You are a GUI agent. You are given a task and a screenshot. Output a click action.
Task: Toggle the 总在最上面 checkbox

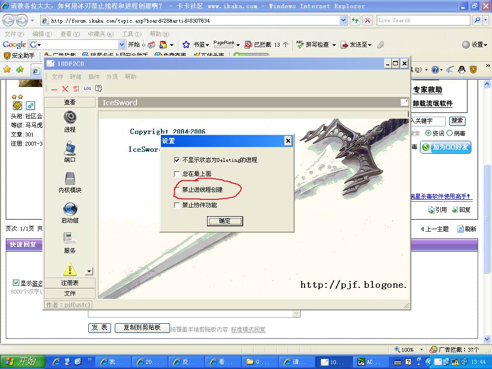[x=177, y=174]
